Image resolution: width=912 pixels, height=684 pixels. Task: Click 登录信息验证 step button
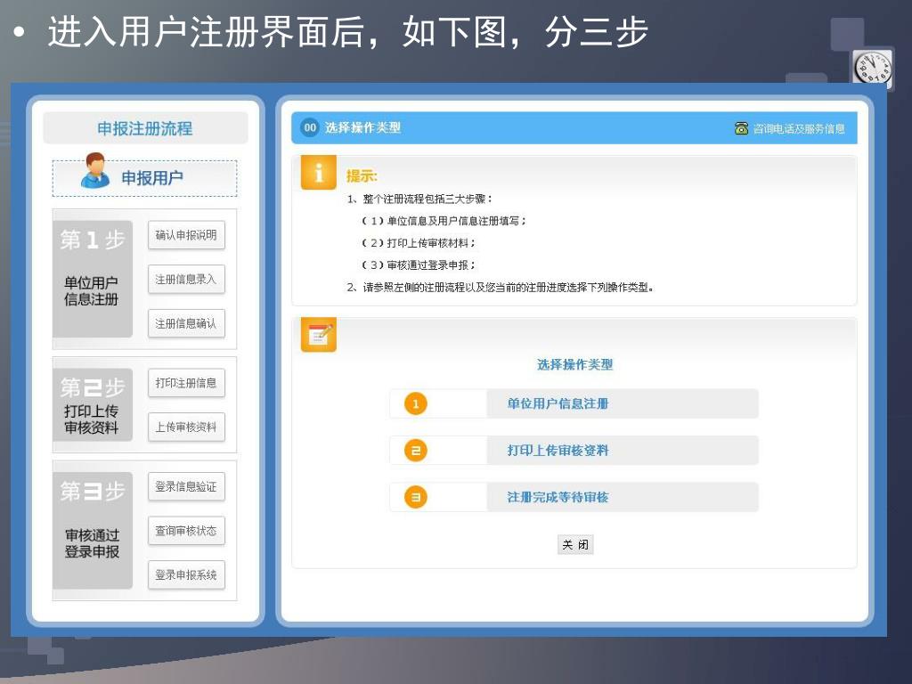186,486
